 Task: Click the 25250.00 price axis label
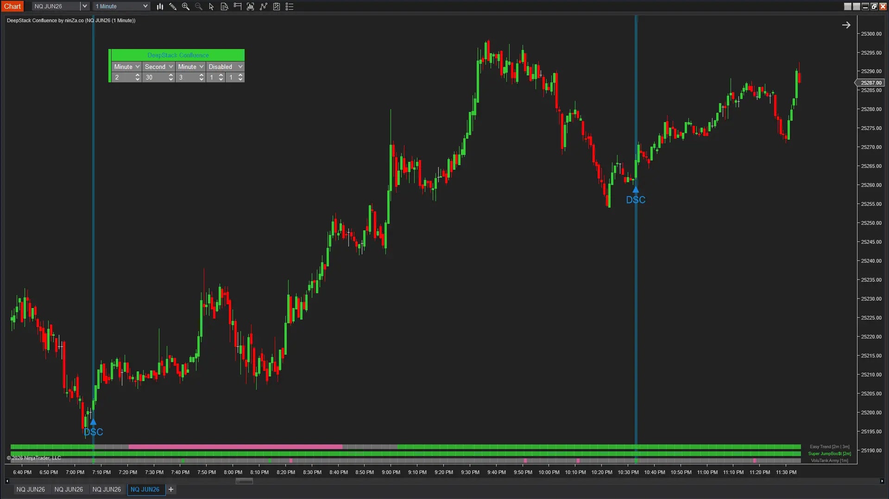(871, 223)
